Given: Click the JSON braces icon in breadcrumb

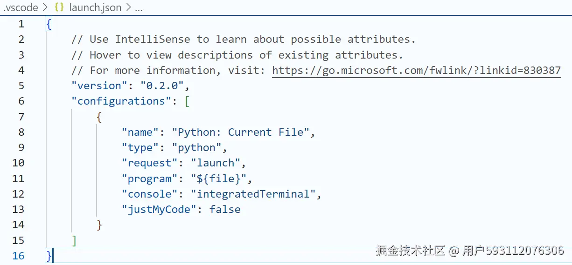Looking at the screenshot, I should pos(59,7).
